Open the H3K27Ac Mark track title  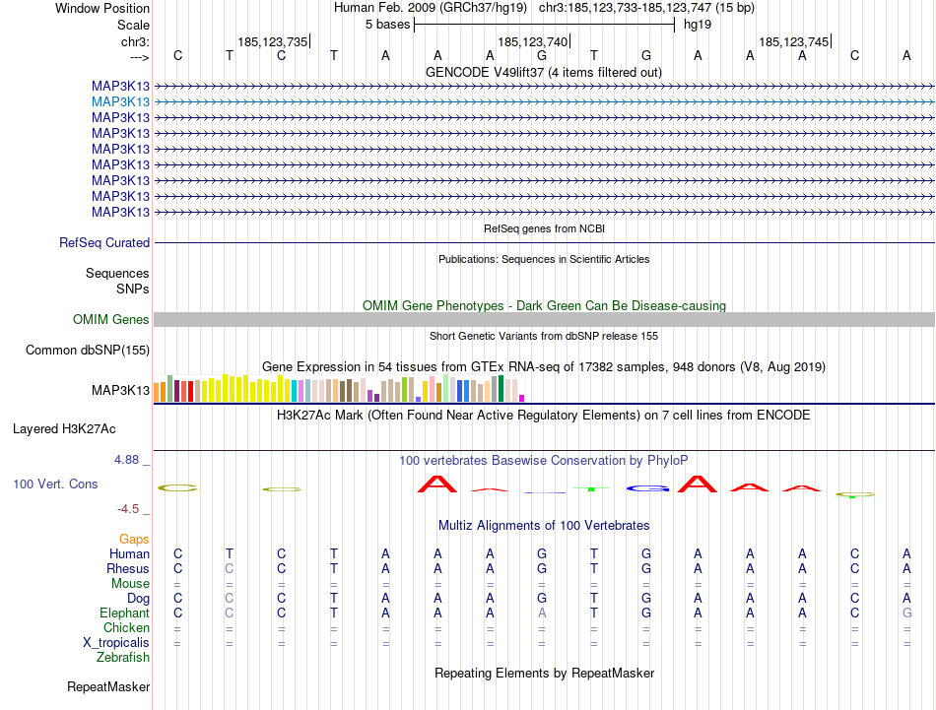543,416
